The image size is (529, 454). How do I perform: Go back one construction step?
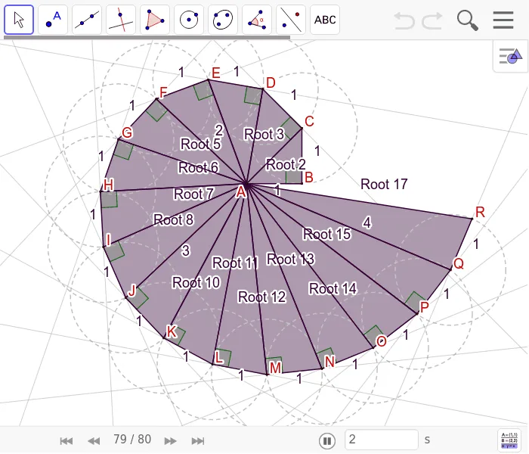pos(94,441)
